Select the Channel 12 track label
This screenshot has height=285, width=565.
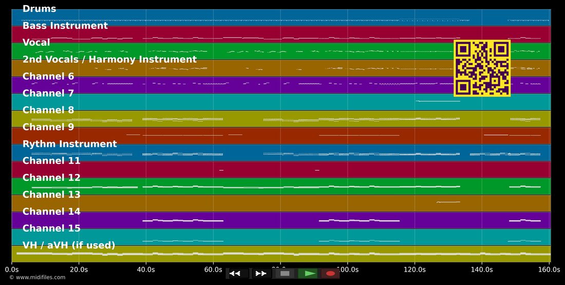51,178
